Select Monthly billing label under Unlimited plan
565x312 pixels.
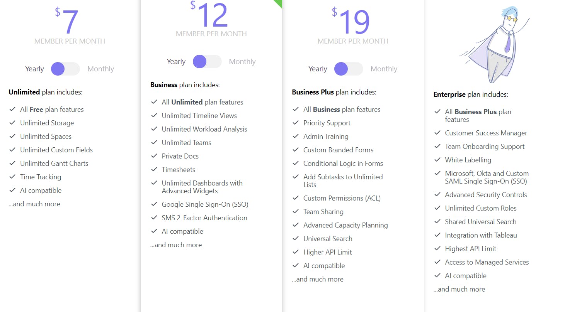(100, 69)
